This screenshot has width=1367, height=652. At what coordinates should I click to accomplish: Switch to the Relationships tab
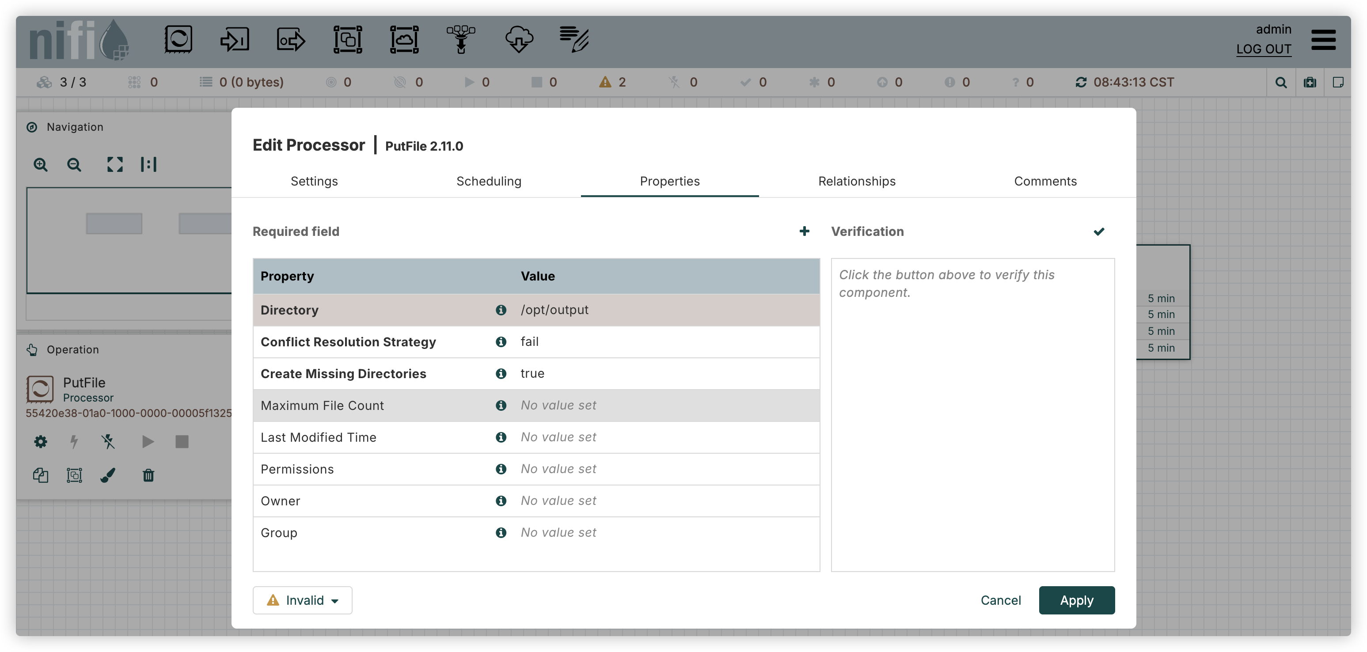pos(857,182)
